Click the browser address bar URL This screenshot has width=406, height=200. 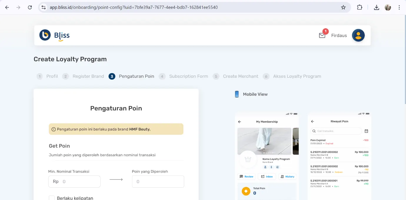coord(134,7)
